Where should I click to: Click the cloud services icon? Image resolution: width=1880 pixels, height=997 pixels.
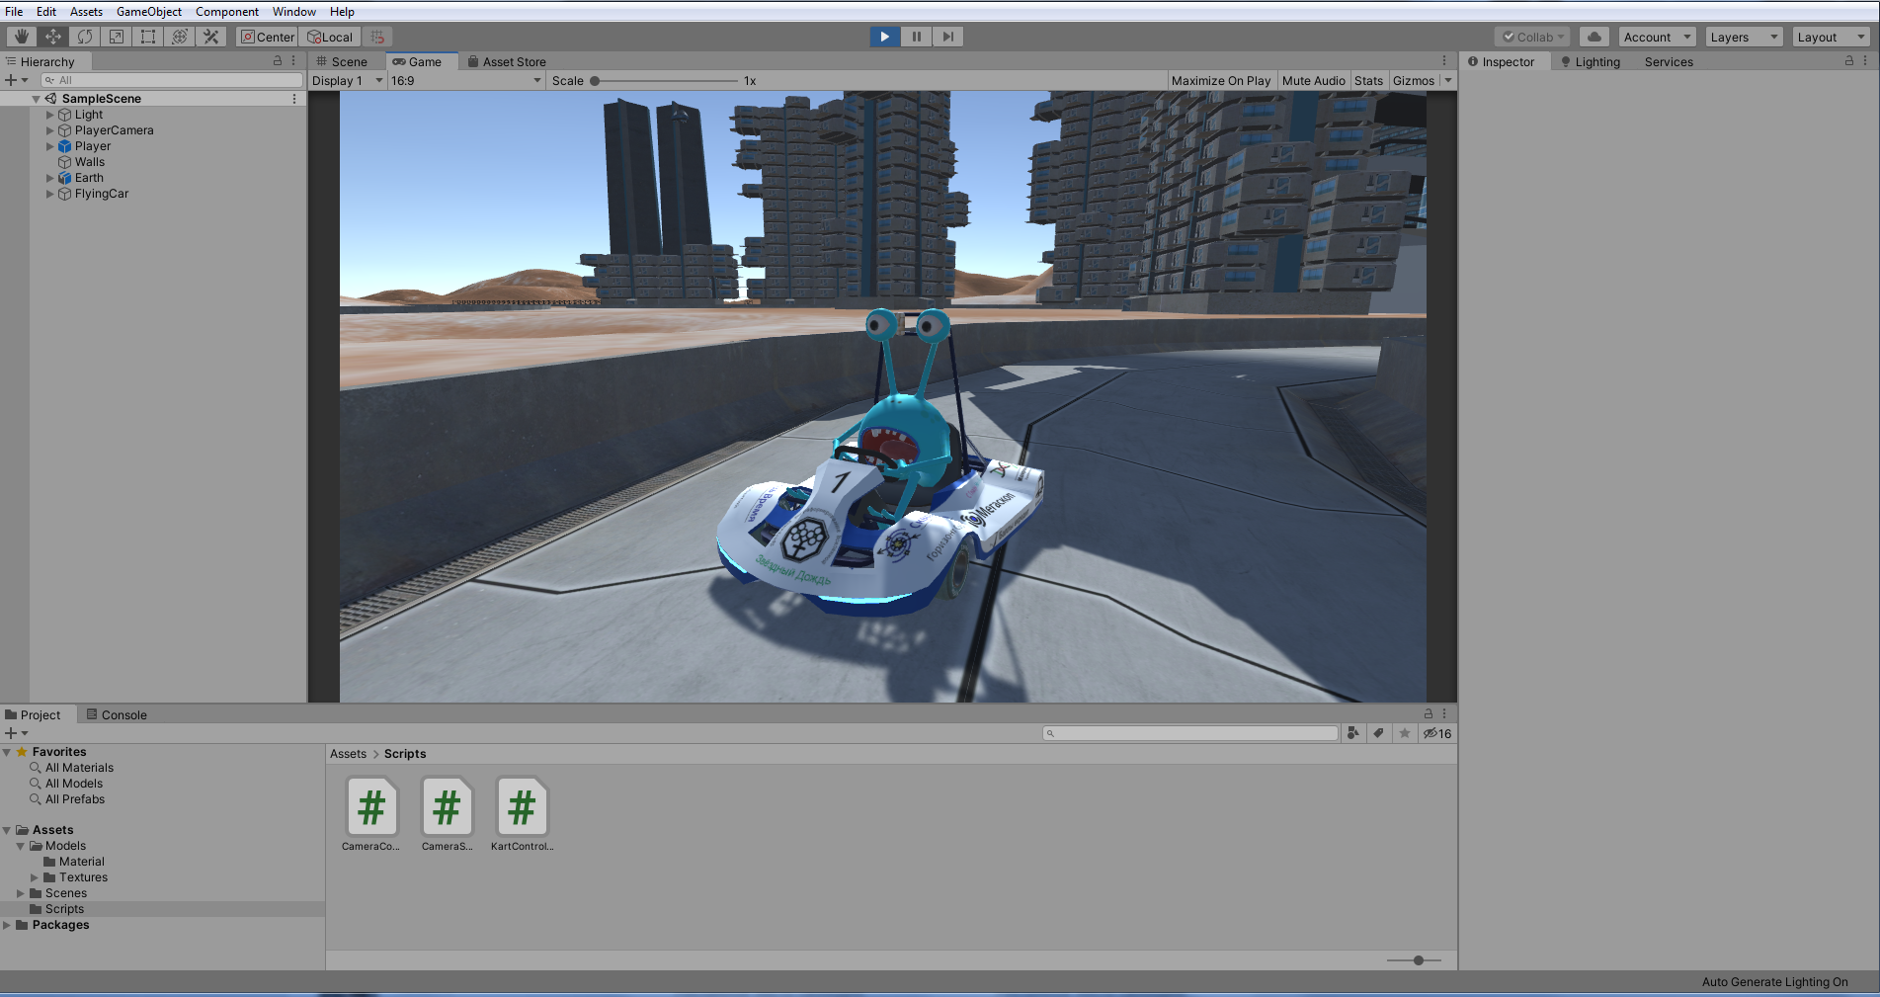click(1594, 37)
